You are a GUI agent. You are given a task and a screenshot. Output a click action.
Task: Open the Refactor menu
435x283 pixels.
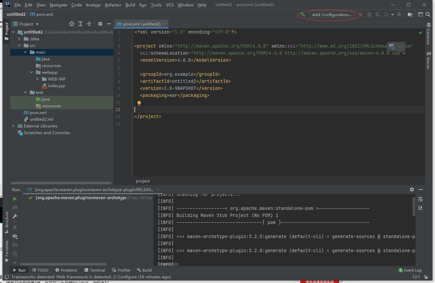point(113,5)
